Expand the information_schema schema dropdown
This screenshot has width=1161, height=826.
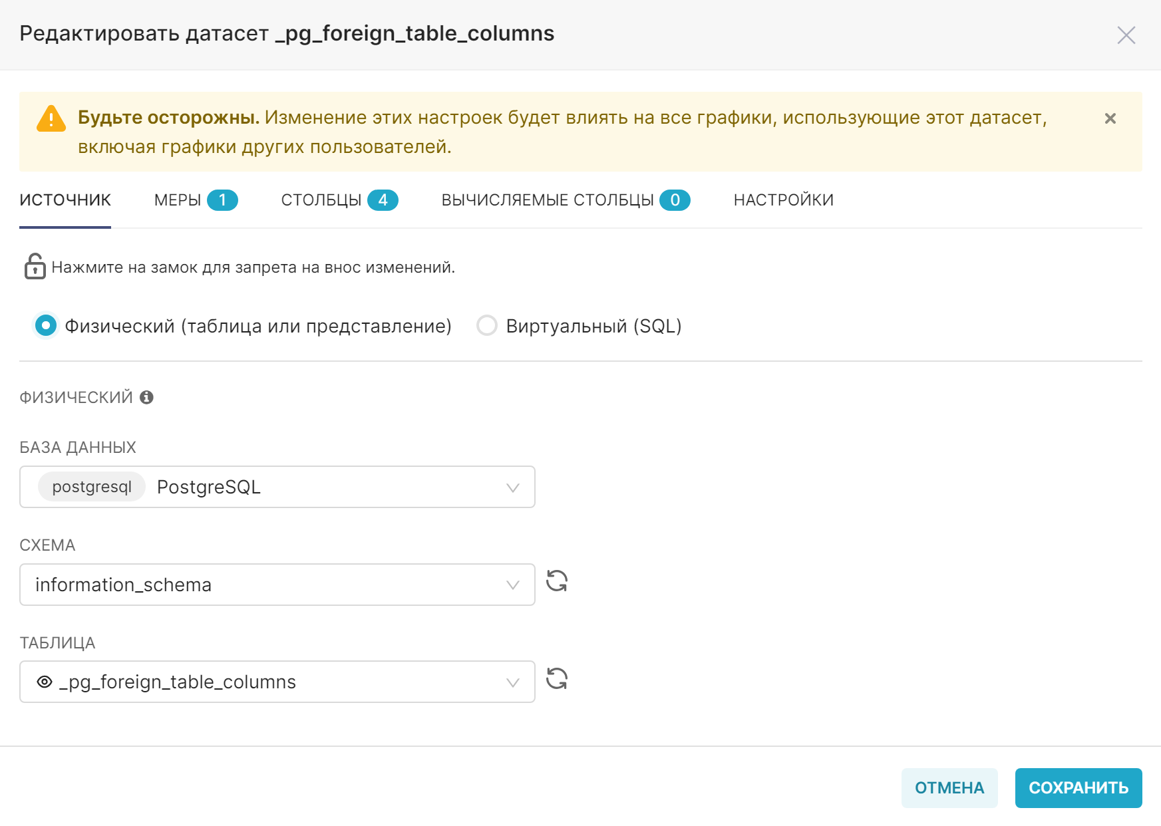(x=277, y=585)
